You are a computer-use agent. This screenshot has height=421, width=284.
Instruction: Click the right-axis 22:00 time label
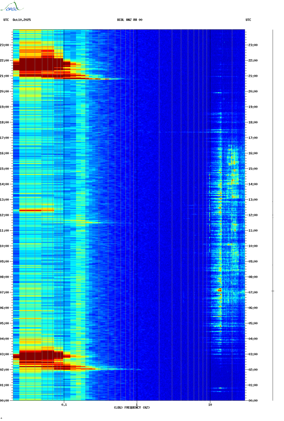point(253,61)
